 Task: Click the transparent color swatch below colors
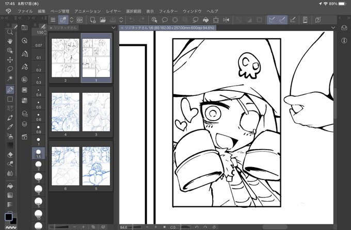pos(10,227)
